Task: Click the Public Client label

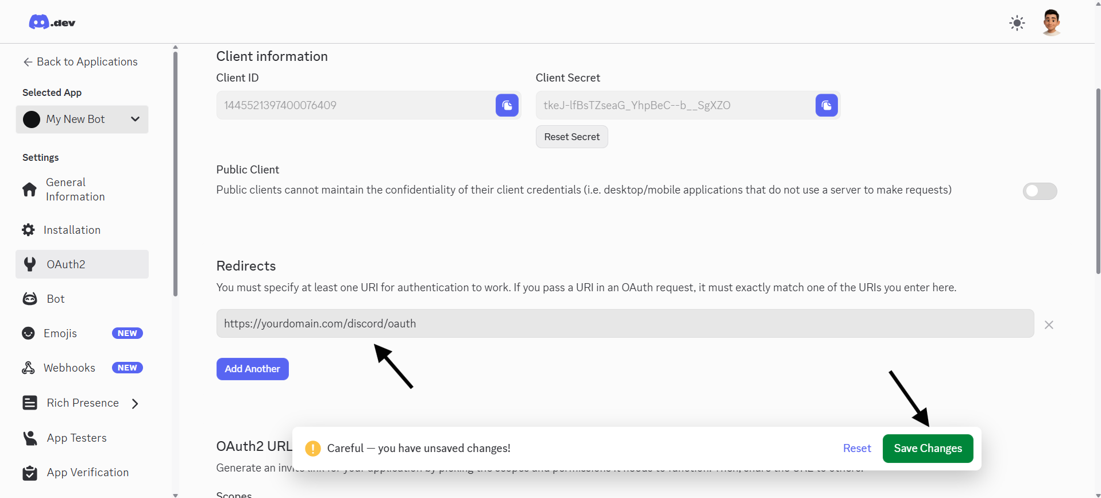Action: (248, 169)
